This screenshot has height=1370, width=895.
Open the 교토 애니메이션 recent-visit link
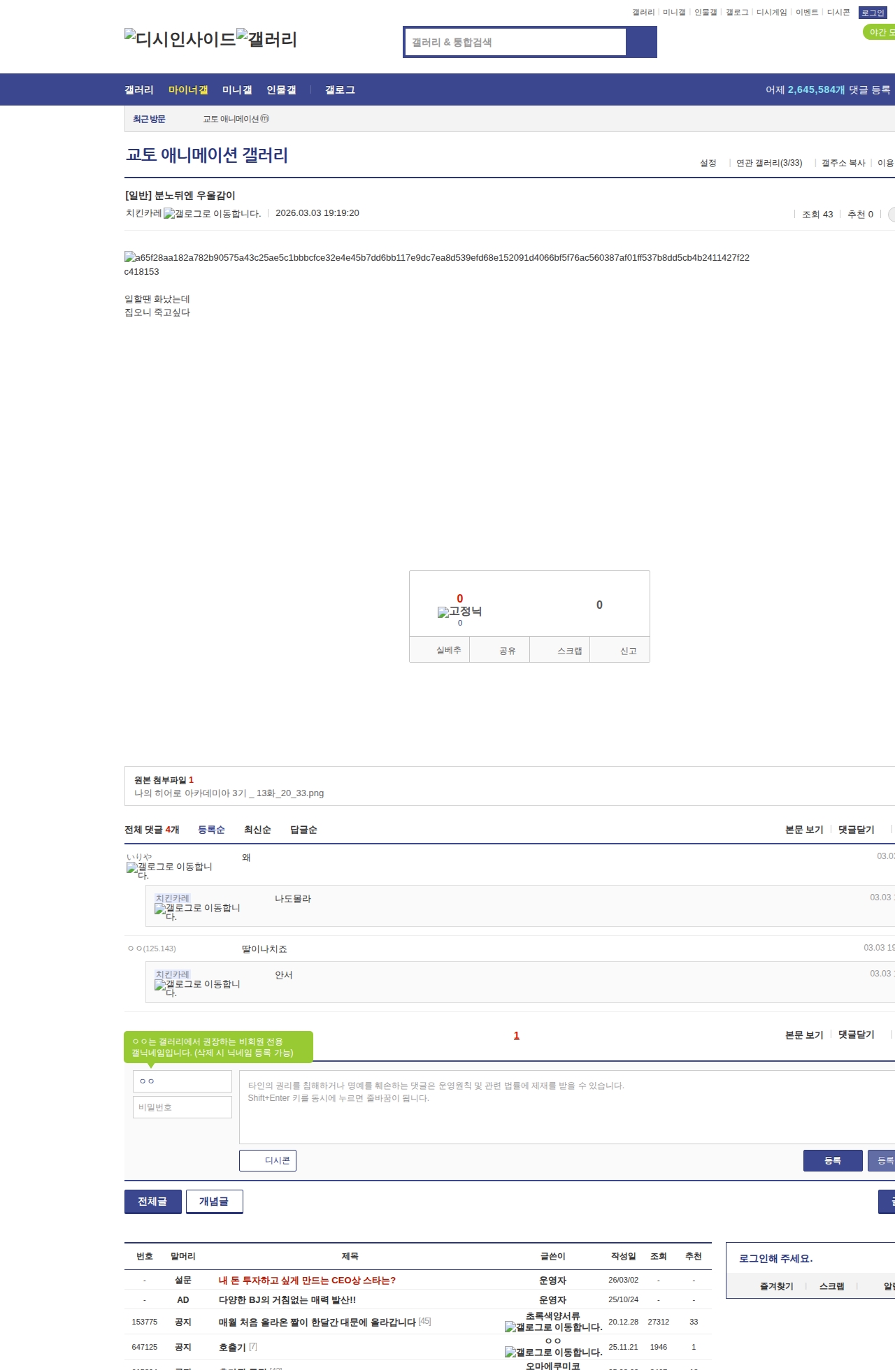pyautogui.click(x=236, y=119)
